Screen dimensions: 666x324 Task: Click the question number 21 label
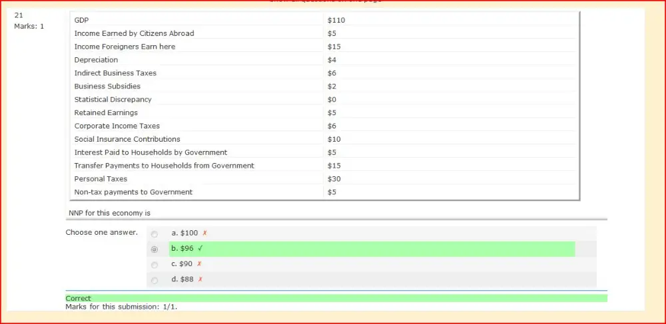(x=18, y=16)
